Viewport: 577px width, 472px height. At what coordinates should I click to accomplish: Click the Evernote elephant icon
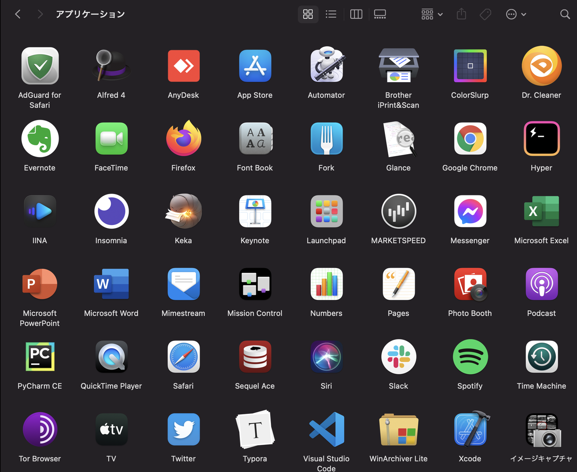(x=40, y=139)
